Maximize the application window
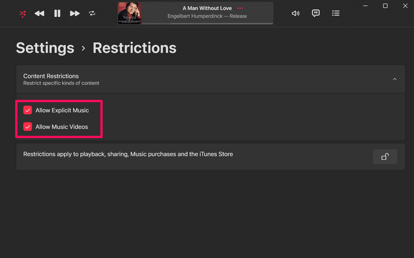The width and height of the screenshot is (414, 258). point(385,6)
